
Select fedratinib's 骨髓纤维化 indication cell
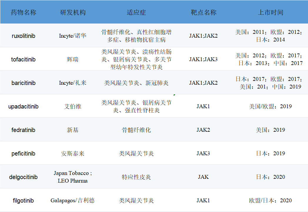136,130
